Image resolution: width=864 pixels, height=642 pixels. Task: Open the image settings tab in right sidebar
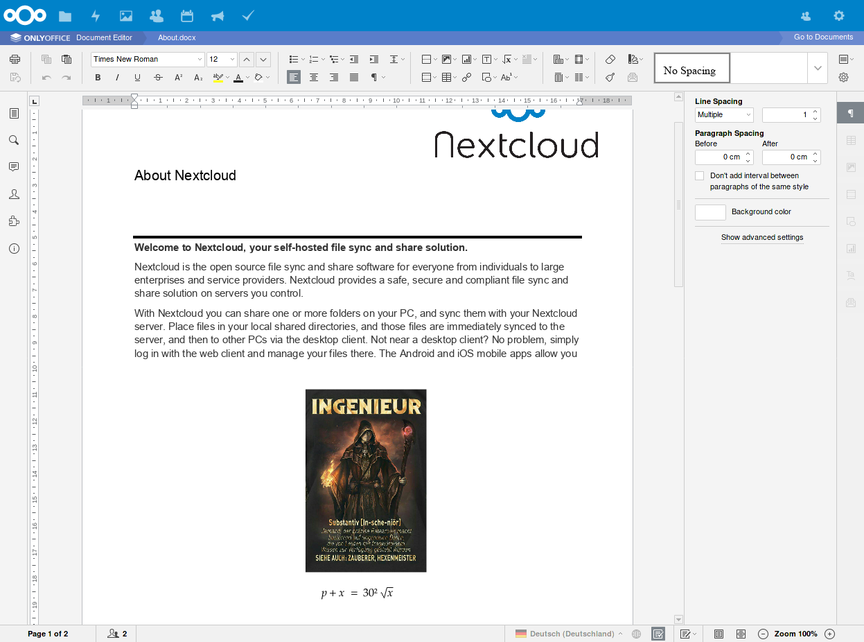[851, 167]
